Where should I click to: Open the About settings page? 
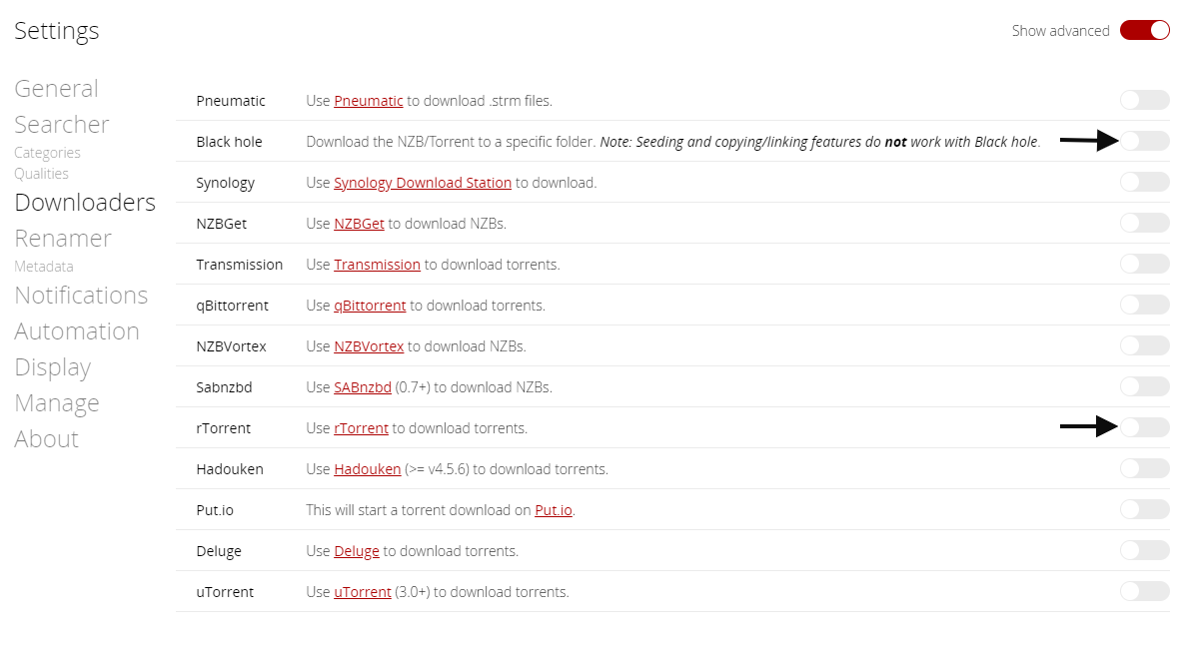[46, 438]
